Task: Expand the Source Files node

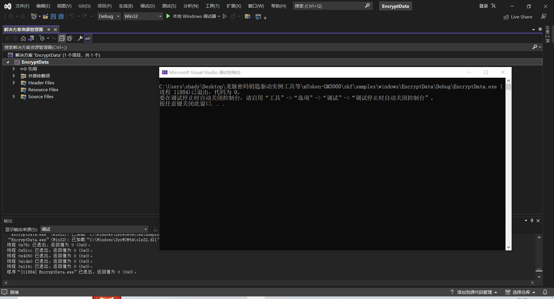Action: tap(14, 96)
